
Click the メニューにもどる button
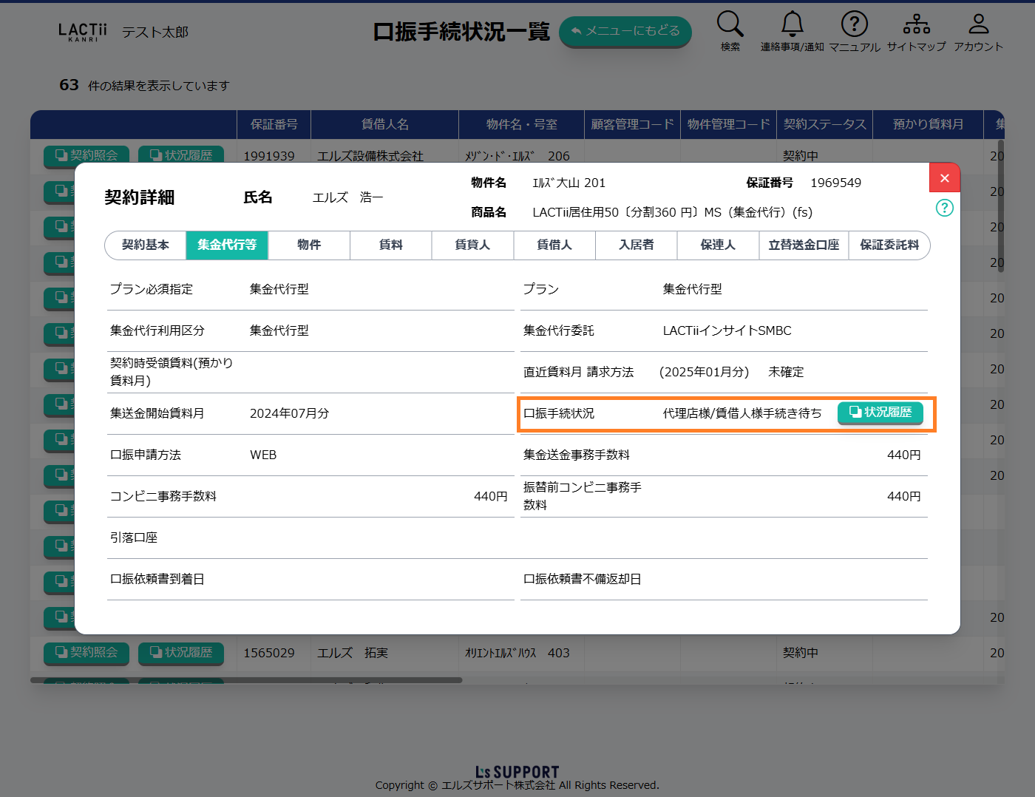[625, 31]
